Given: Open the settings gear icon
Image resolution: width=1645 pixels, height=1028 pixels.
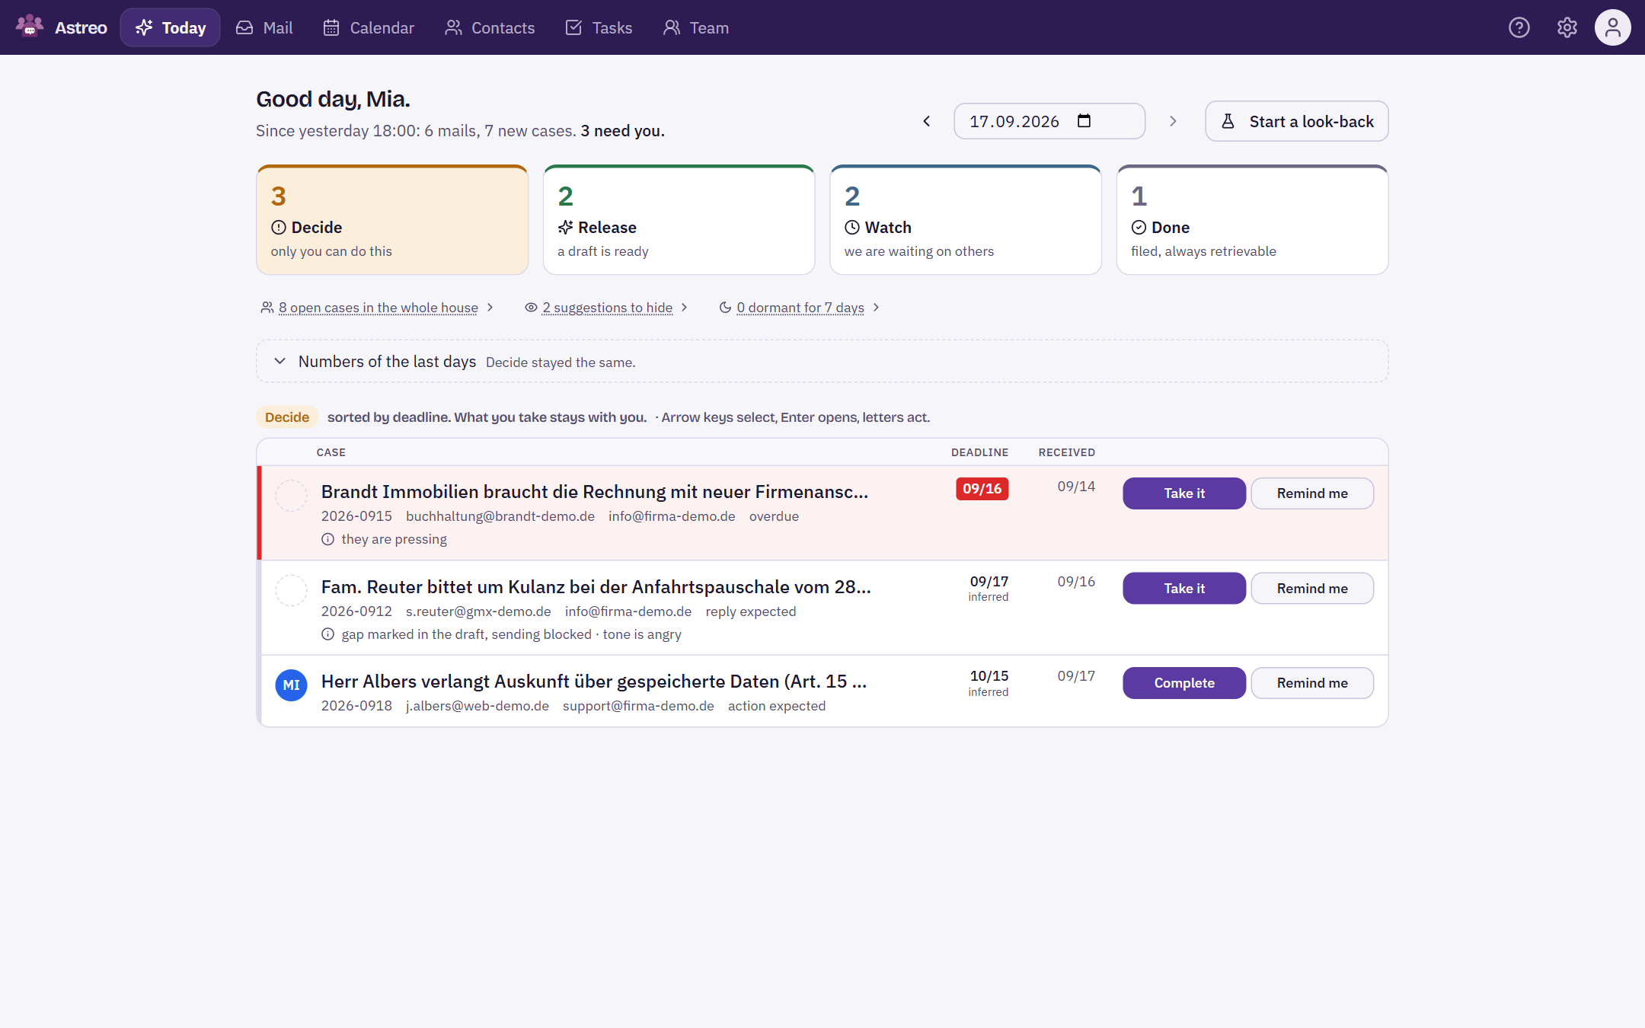Looking at the screenshot, I should [x=1567, y=27].
